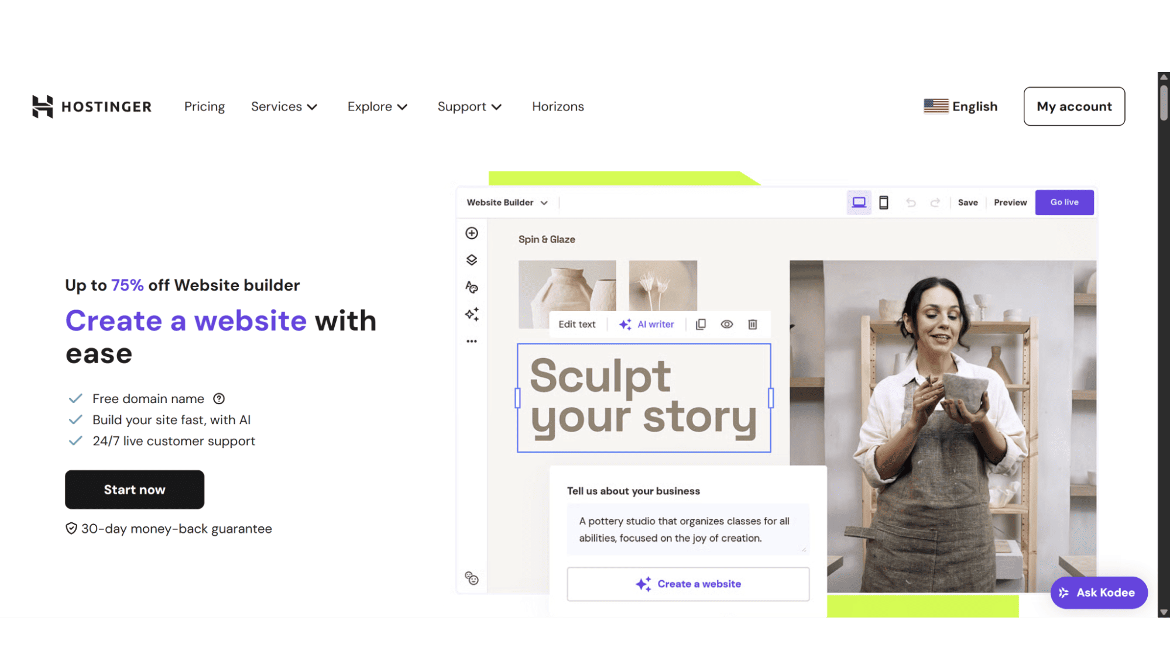This screenshot has height=658, width=1170.
Task: Click the Tell us about your business label
Action: (x=633, y=491)
